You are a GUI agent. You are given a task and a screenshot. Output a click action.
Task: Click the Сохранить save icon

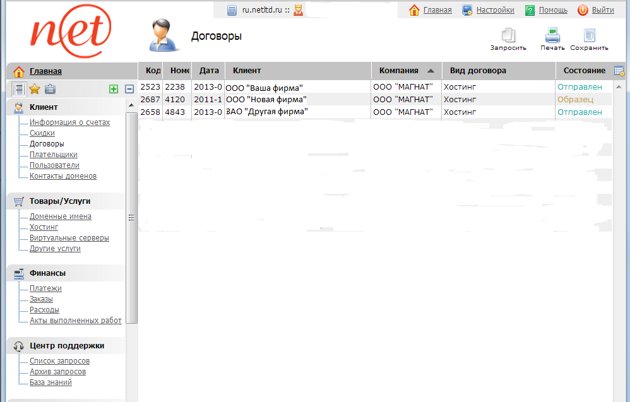[589, 36]
